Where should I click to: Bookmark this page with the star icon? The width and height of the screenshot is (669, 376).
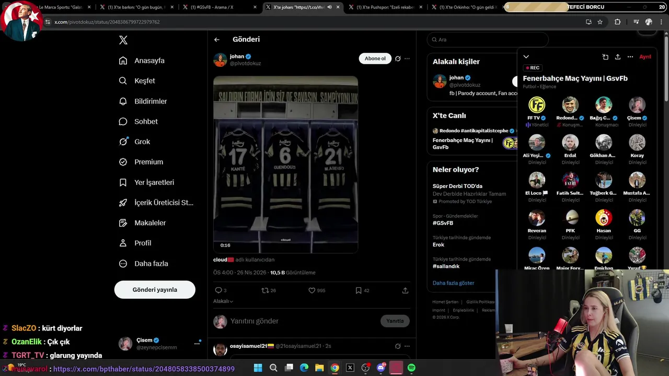point(600,22)
